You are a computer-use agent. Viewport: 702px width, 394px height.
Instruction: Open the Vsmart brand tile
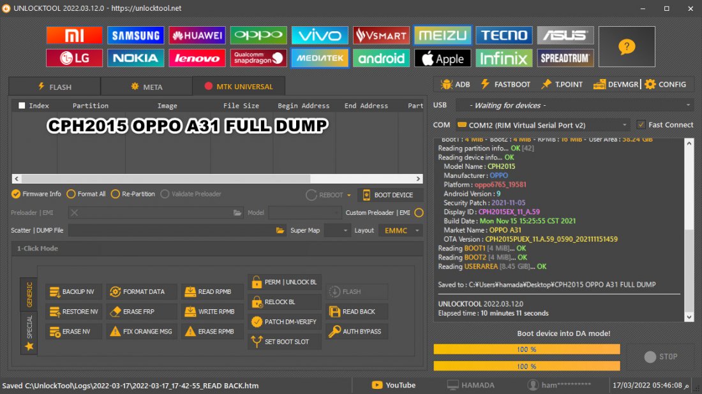point(381,35)
